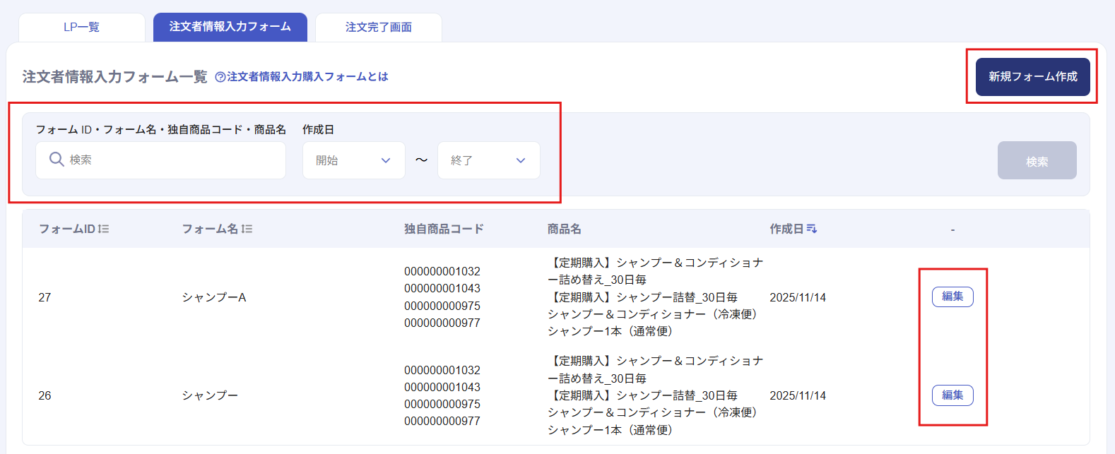Screen dimensions: 1115x454
Task: Open the 注文者情報入力購入フォームとは help link
Action: click(307, 77)
